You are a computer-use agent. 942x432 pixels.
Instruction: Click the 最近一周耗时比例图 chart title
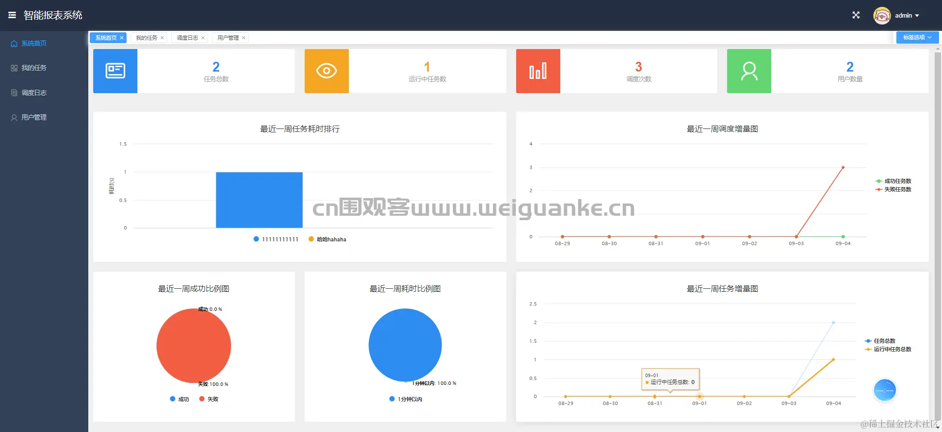405,289
